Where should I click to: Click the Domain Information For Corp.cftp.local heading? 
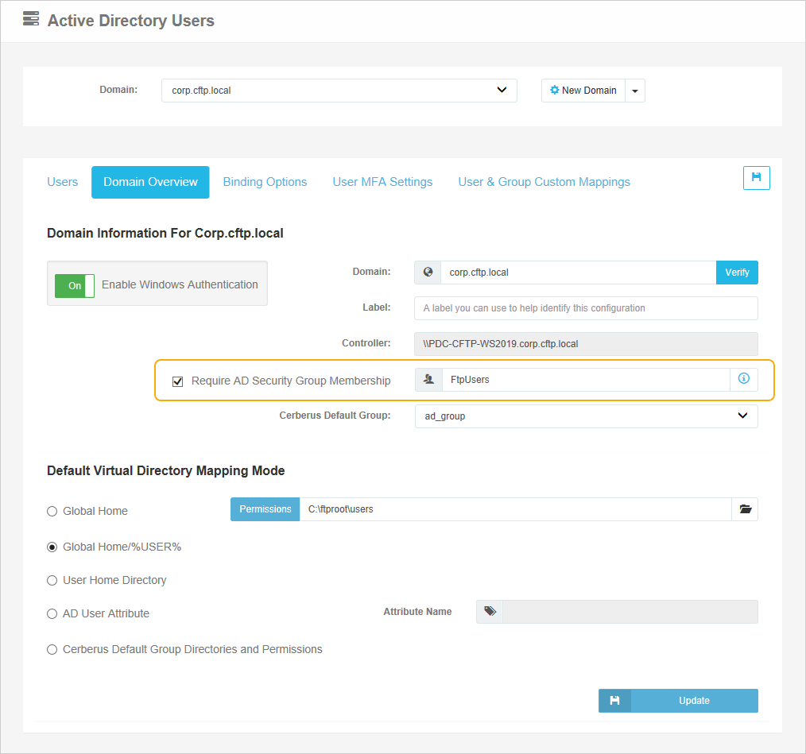click(165, 234)
